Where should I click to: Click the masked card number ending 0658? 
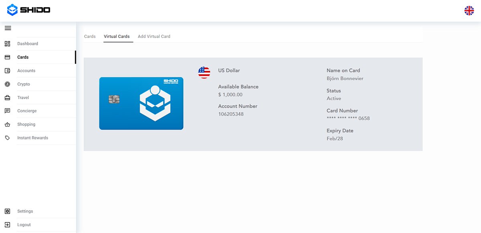coord(348,118)
